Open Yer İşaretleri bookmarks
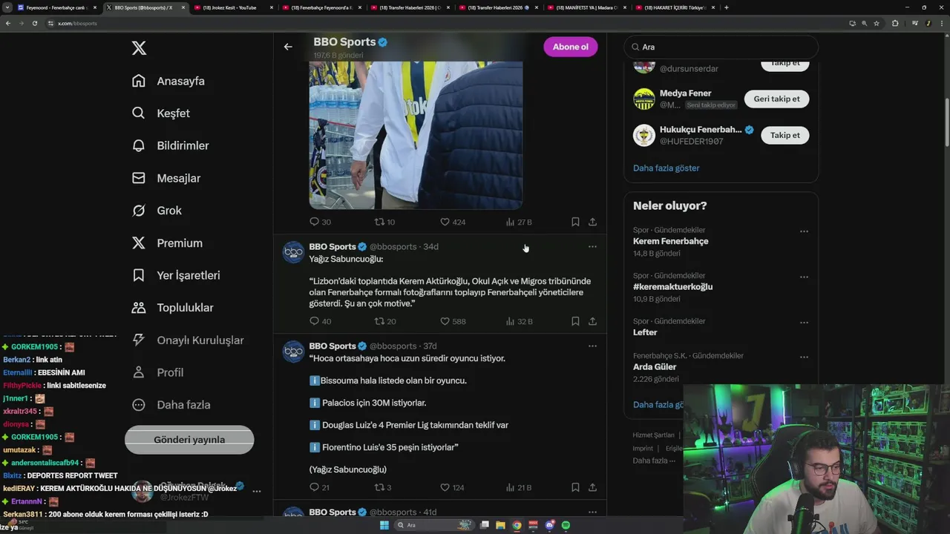The width and height of the screenshot is (950, 534). (x=176, y=275)
